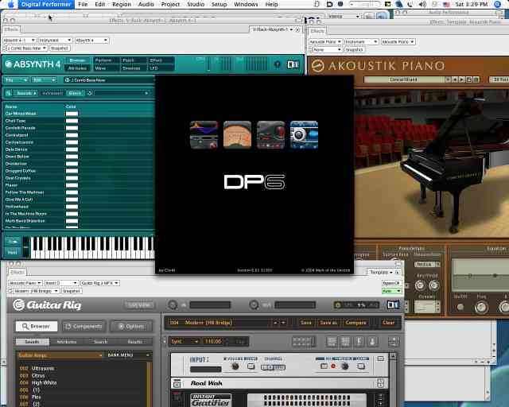Click the Absynth browser search magnifier icon
Image resolution: width=509 pixels, height=407 pixels.
tap(9, 93)
